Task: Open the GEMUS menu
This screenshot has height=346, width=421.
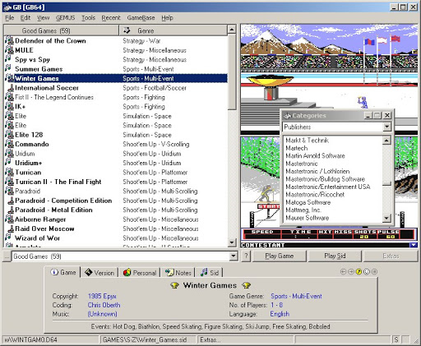Action: [65, 18]
